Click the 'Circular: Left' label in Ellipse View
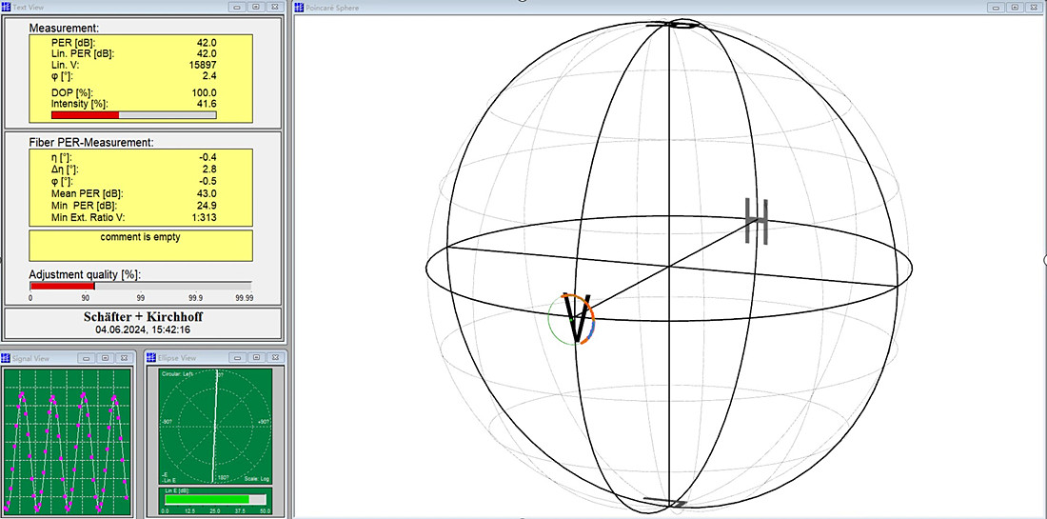 tap(176, 374)
